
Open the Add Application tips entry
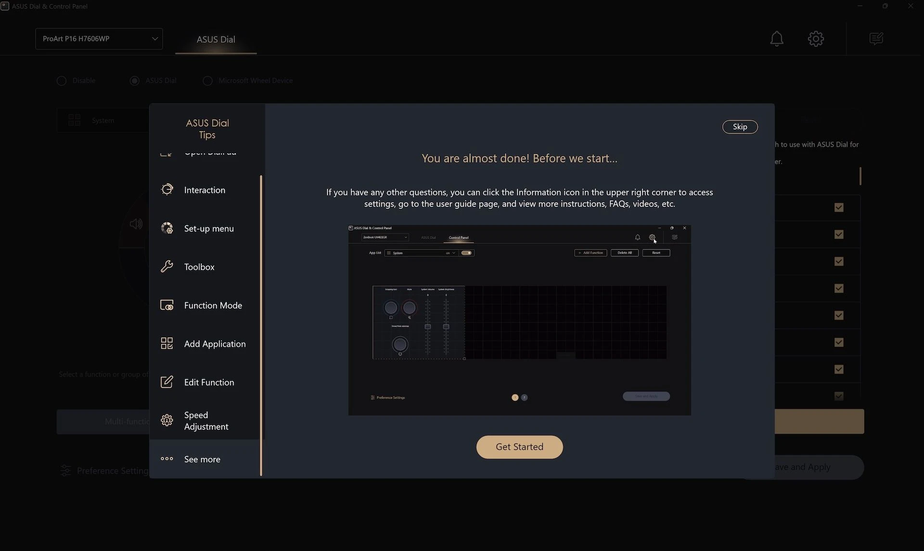(x=205, y=343)
